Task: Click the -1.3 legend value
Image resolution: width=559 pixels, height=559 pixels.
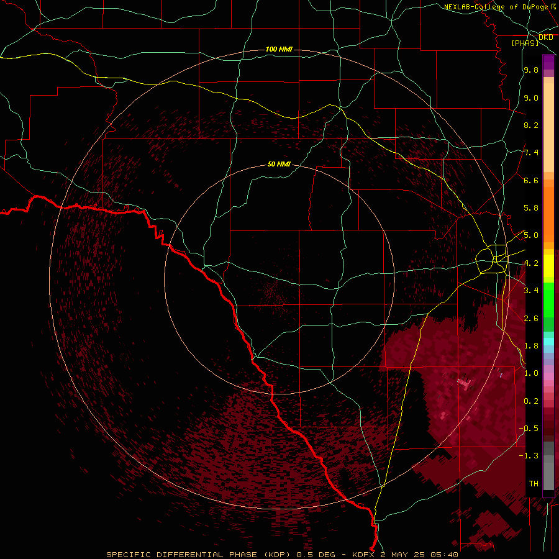Action: click(529, 456)
